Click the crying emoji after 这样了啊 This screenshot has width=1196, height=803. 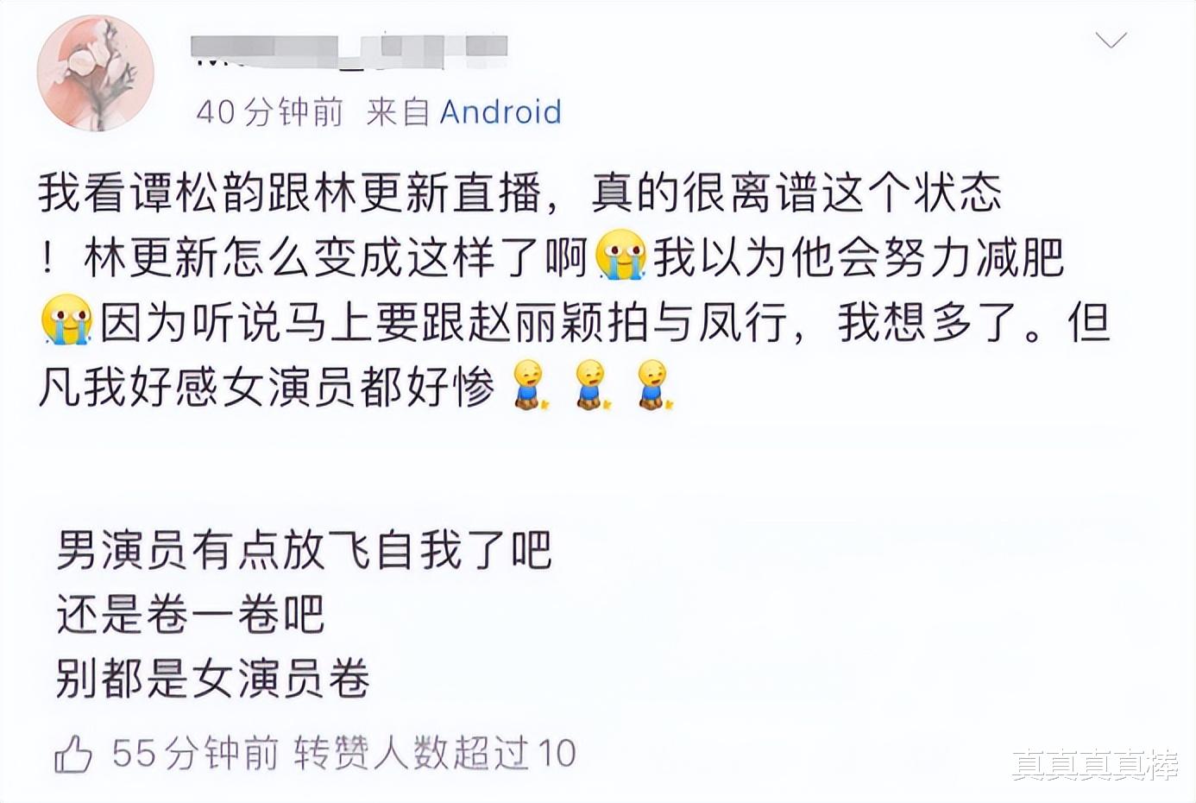click(620, 256)
